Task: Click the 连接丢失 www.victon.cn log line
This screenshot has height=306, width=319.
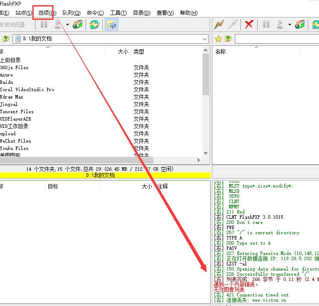Action: [x=250, y=300]
